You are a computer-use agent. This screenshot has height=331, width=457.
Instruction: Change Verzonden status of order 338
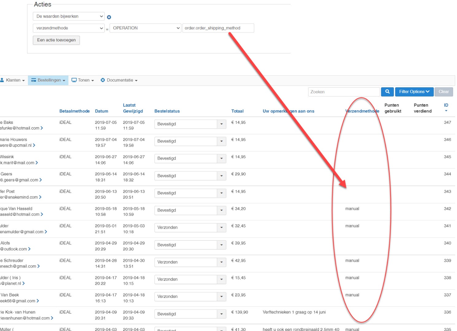click(190, 279)
